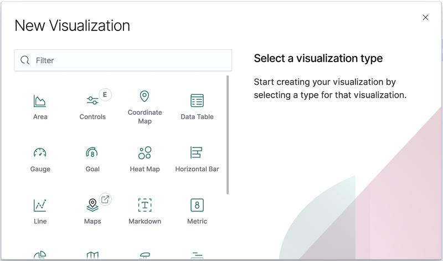Image resolution: width=443 pixels, height=261 pixels.
Task: Click the "Markdown" label text
Action: (145, 222)
